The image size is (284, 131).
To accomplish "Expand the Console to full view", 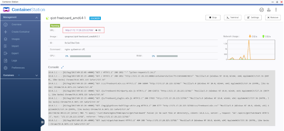I will coord(62,67).
